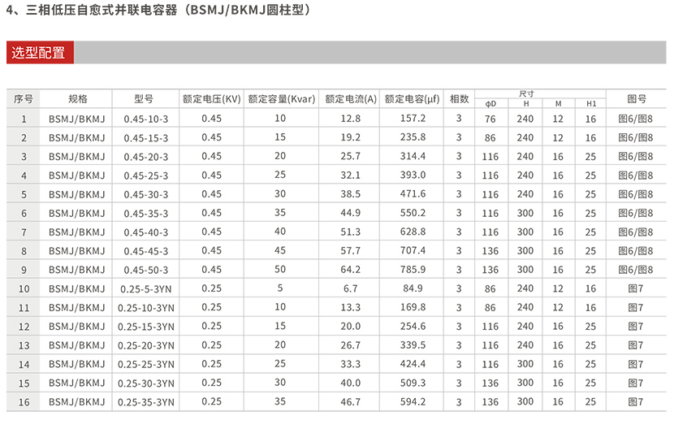Select the capacitance value 785.9
This screenshot has width=674, height=429.
point(413,269)
